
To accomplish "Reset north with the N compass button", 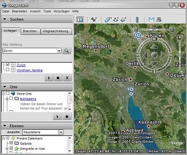I will (154, 39).
